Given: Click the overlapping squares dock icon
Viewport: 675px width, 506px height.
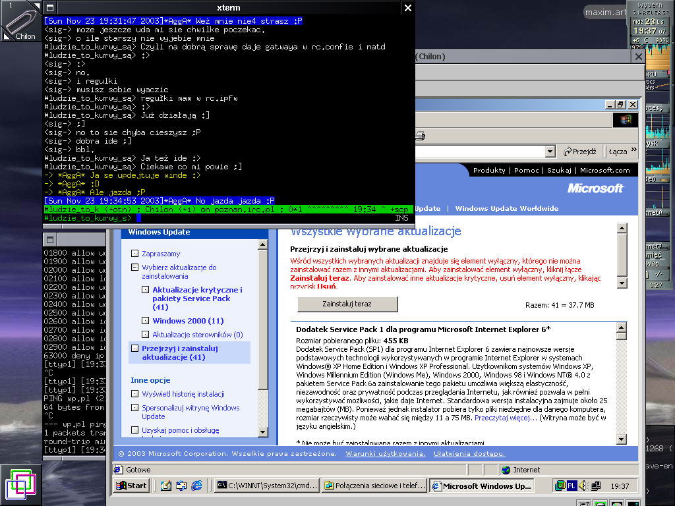Looking at the screenshot, I should [x=21, y=486].
